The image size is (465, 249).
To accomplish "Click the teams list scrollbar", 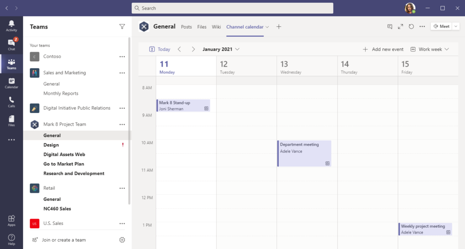I will [129, 121].
